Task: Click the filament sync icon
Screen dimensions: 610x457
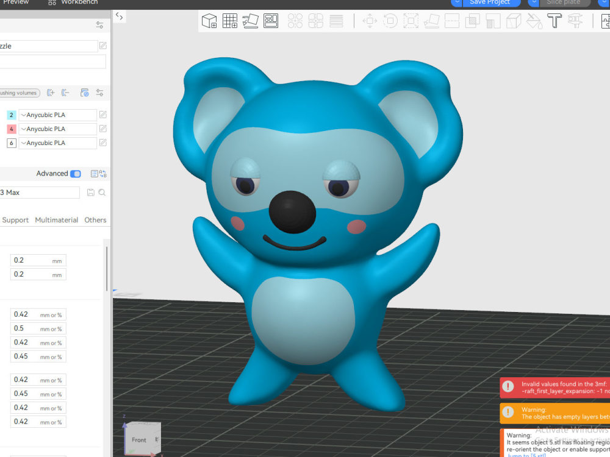Action: pyautogui.click(x=84, y=93)
